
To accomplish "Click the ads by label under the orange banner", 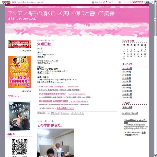I will coord(26,91).
